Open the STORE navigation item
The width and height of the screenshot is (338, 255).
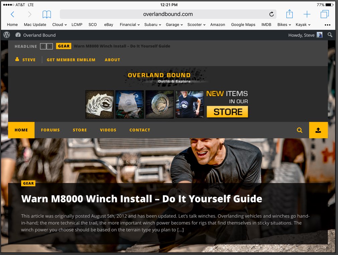point(80,130)
